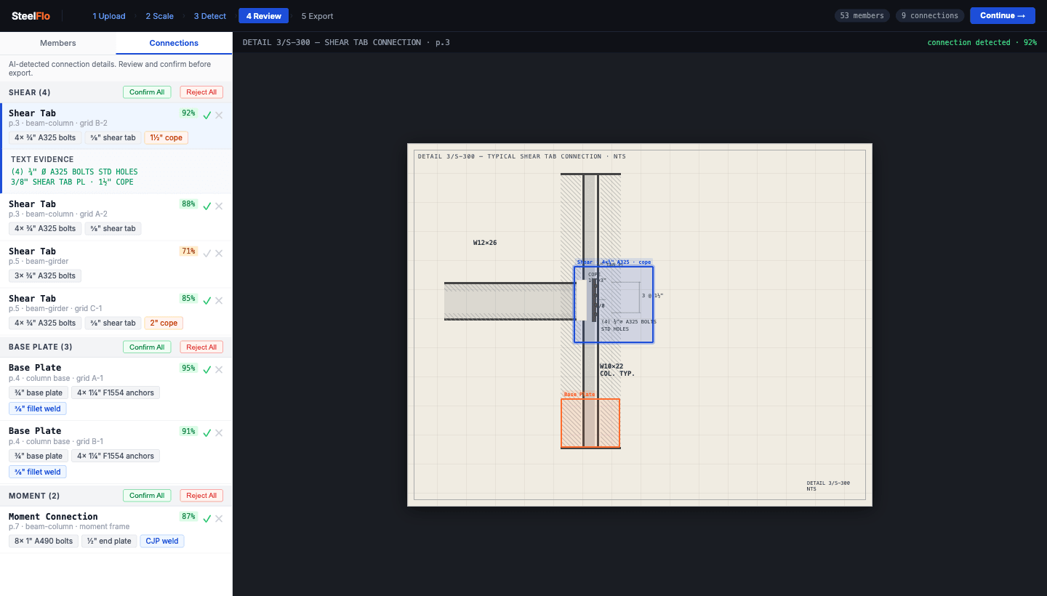This screenshot has height=596, width=1047.
Task: Go to step 1 Upload
Action: (109, 16)
